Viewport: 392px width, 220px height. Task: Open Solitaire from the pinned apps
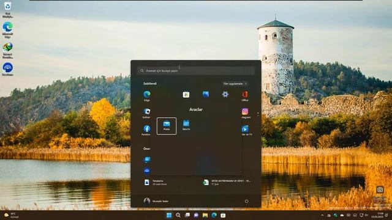click(x=147, y=113)
